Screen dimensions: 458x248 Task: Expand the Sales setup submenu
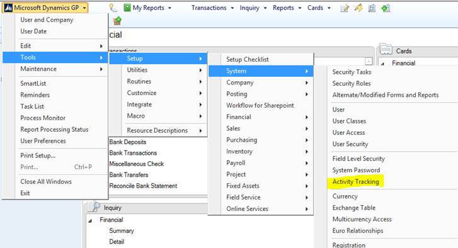(x=261, y=128)
